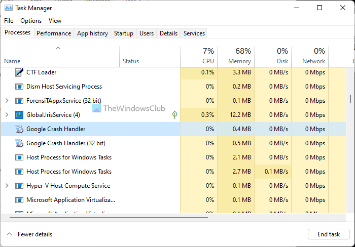Click the Dism Host Servicing Process icon
355x247 pixels.
[19, 87]
